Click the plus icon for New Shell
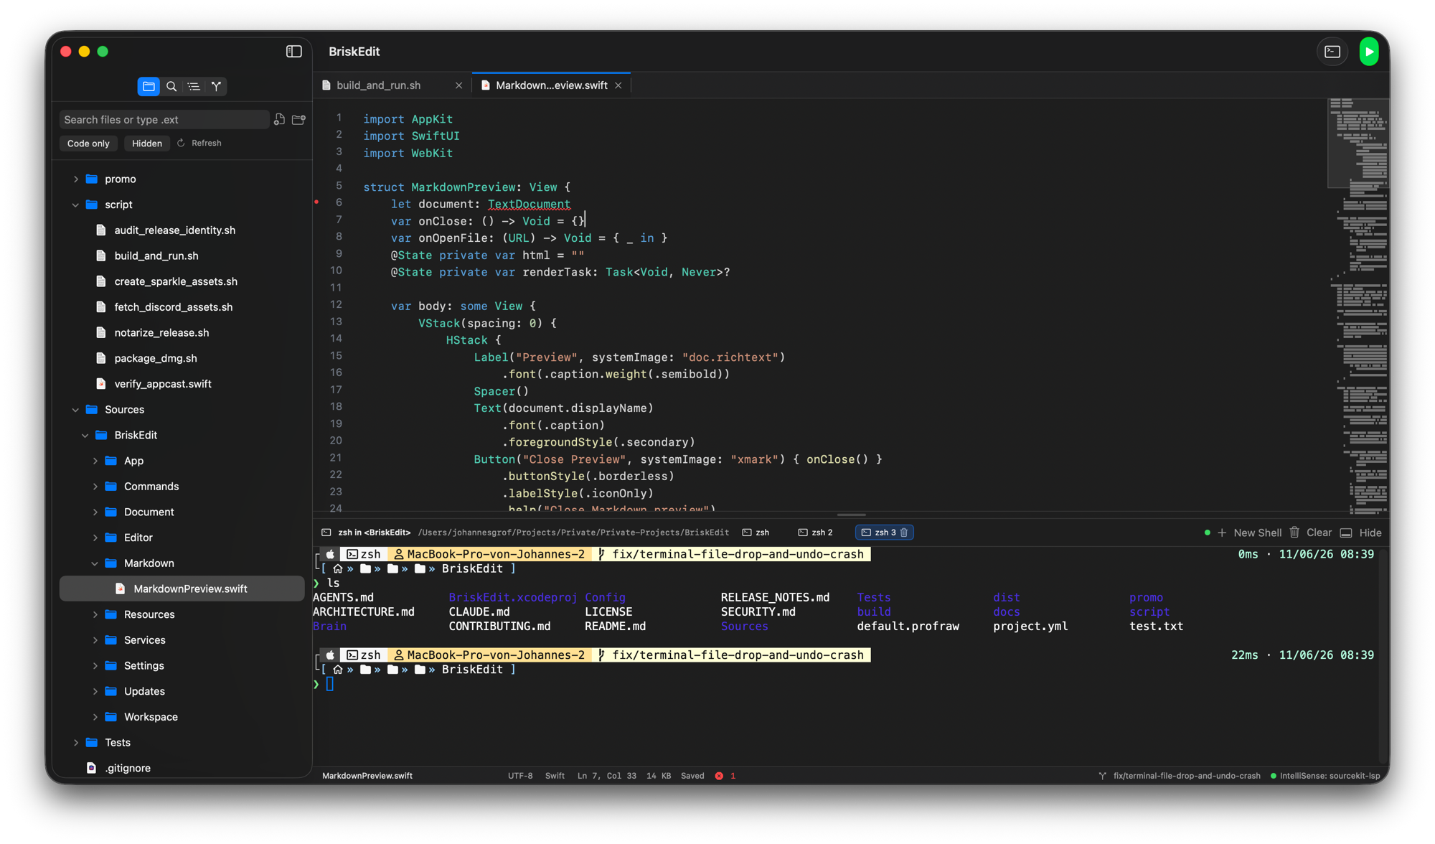This screenshot has width=1435, height=844. (x=1222, y=533)
